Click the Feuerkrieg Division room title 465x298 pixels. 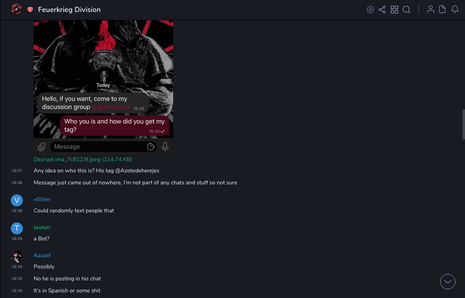(69, 10)
